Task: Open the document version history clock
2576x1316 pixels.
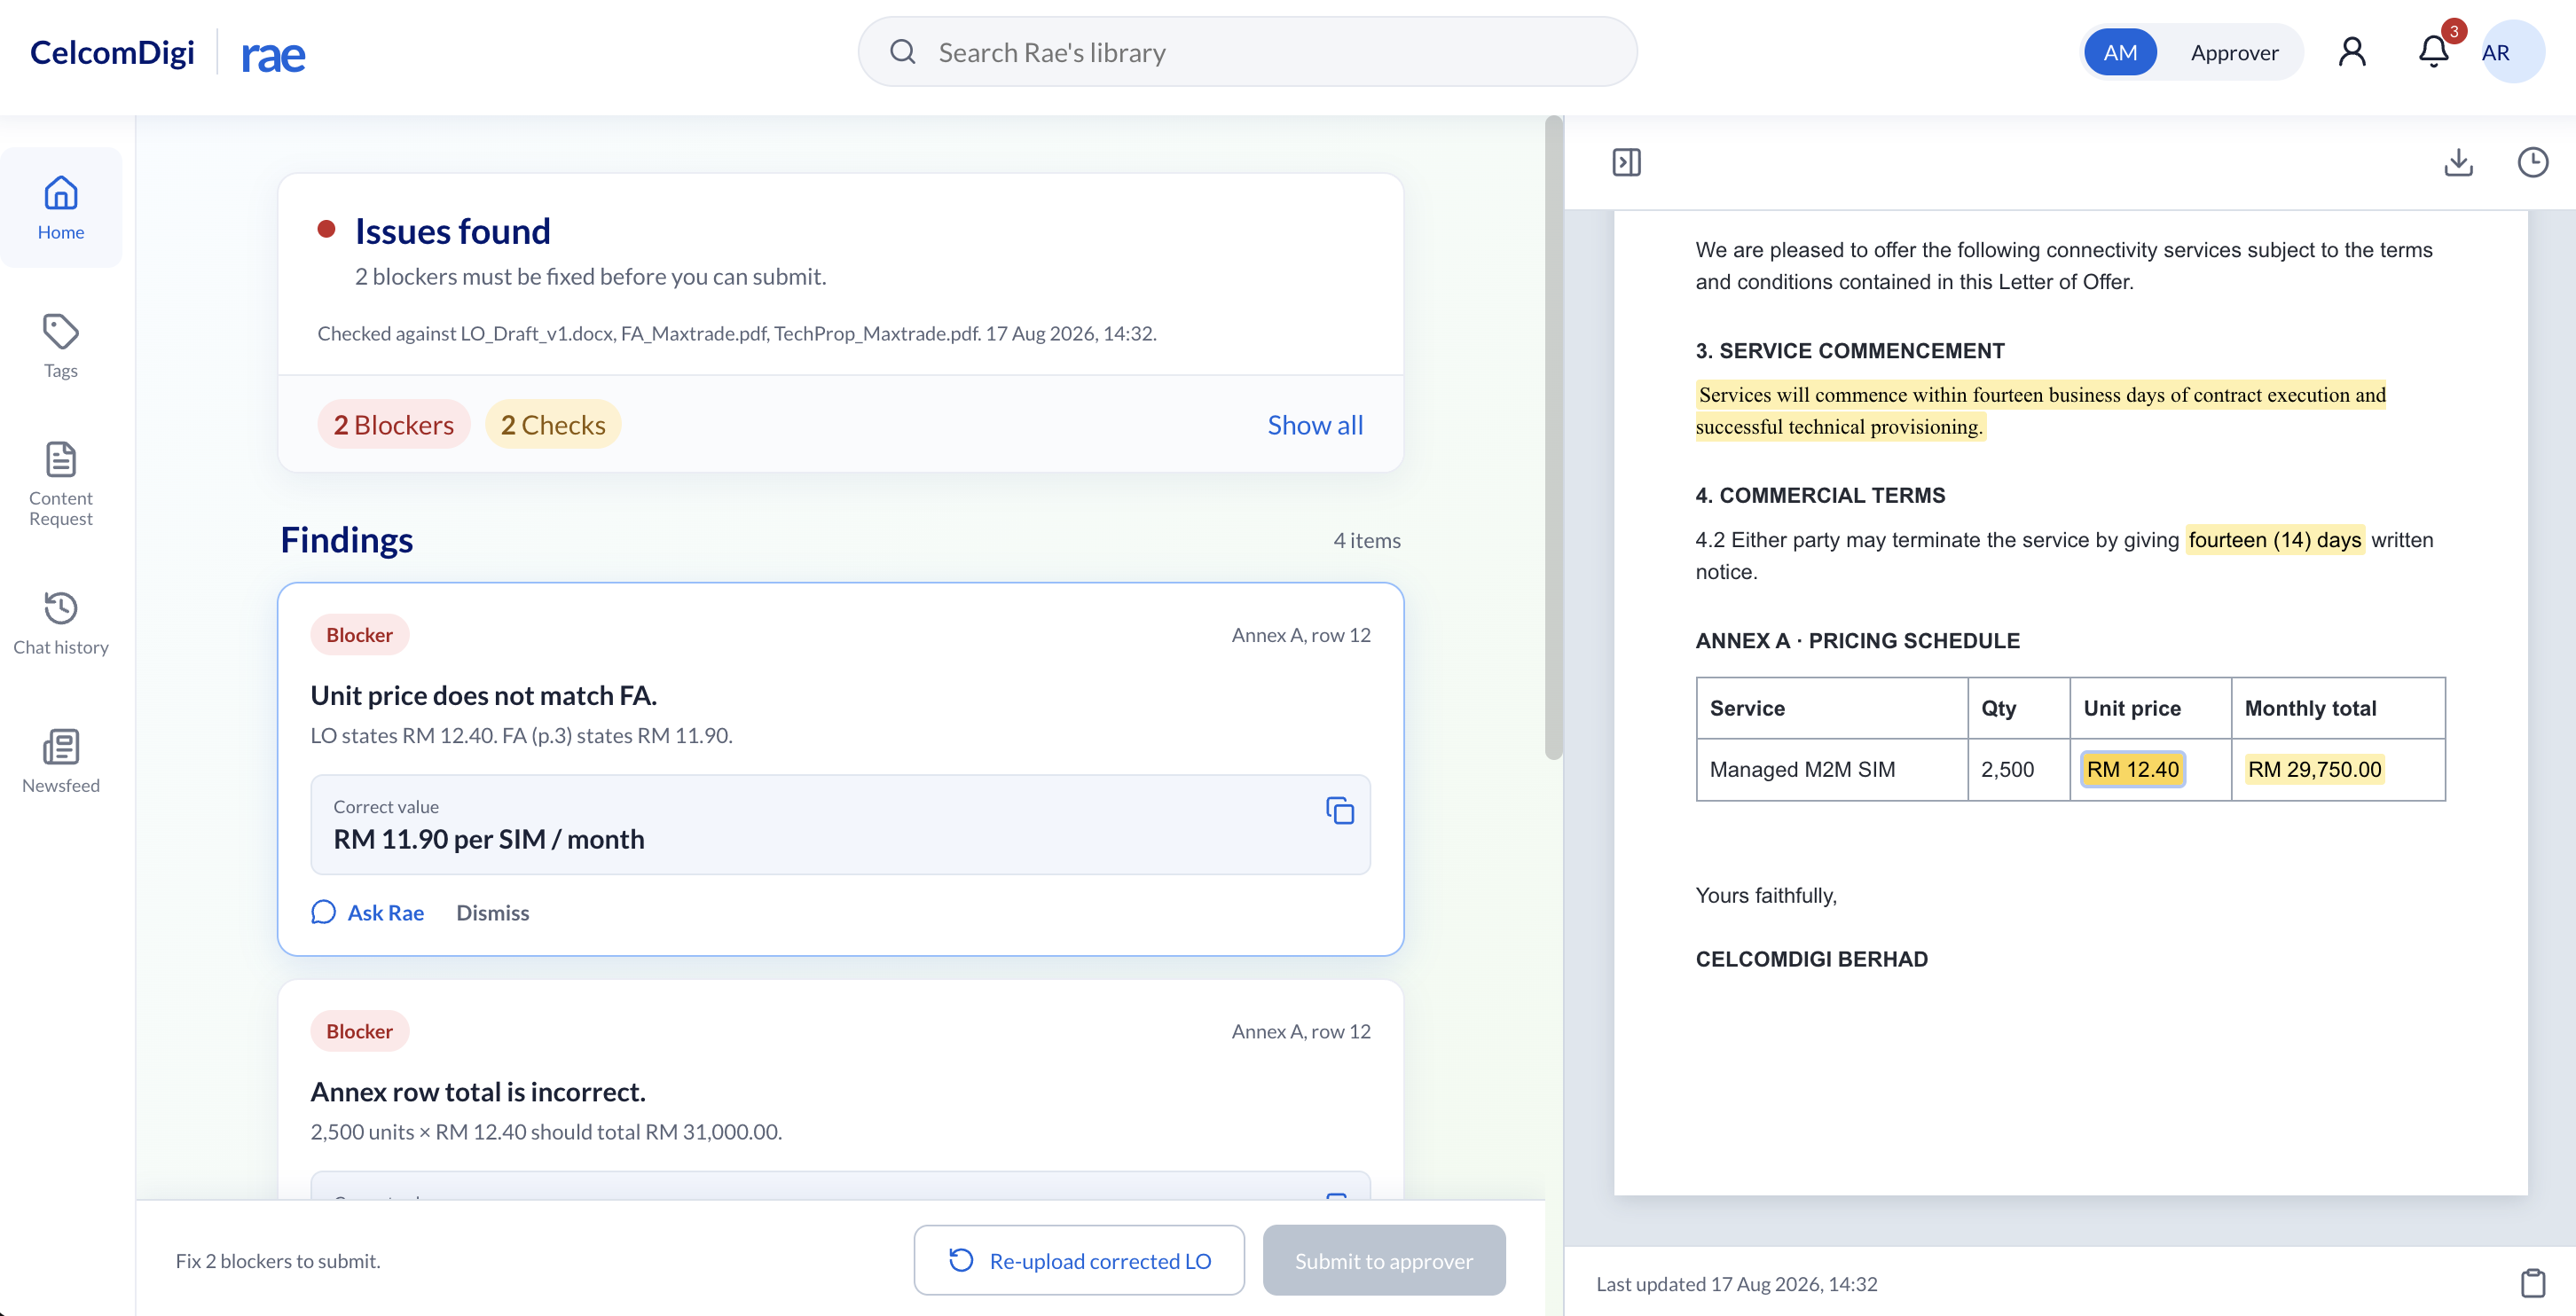Action: (2532, 162)
